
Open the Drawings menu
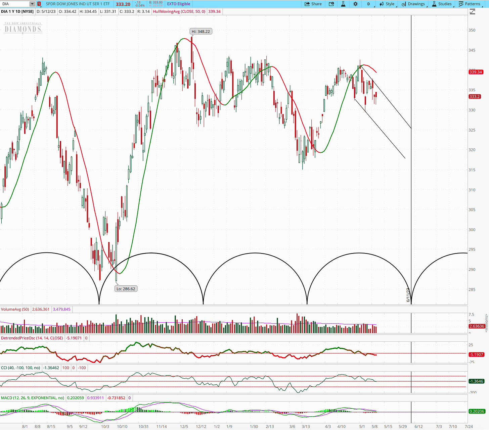413,4
